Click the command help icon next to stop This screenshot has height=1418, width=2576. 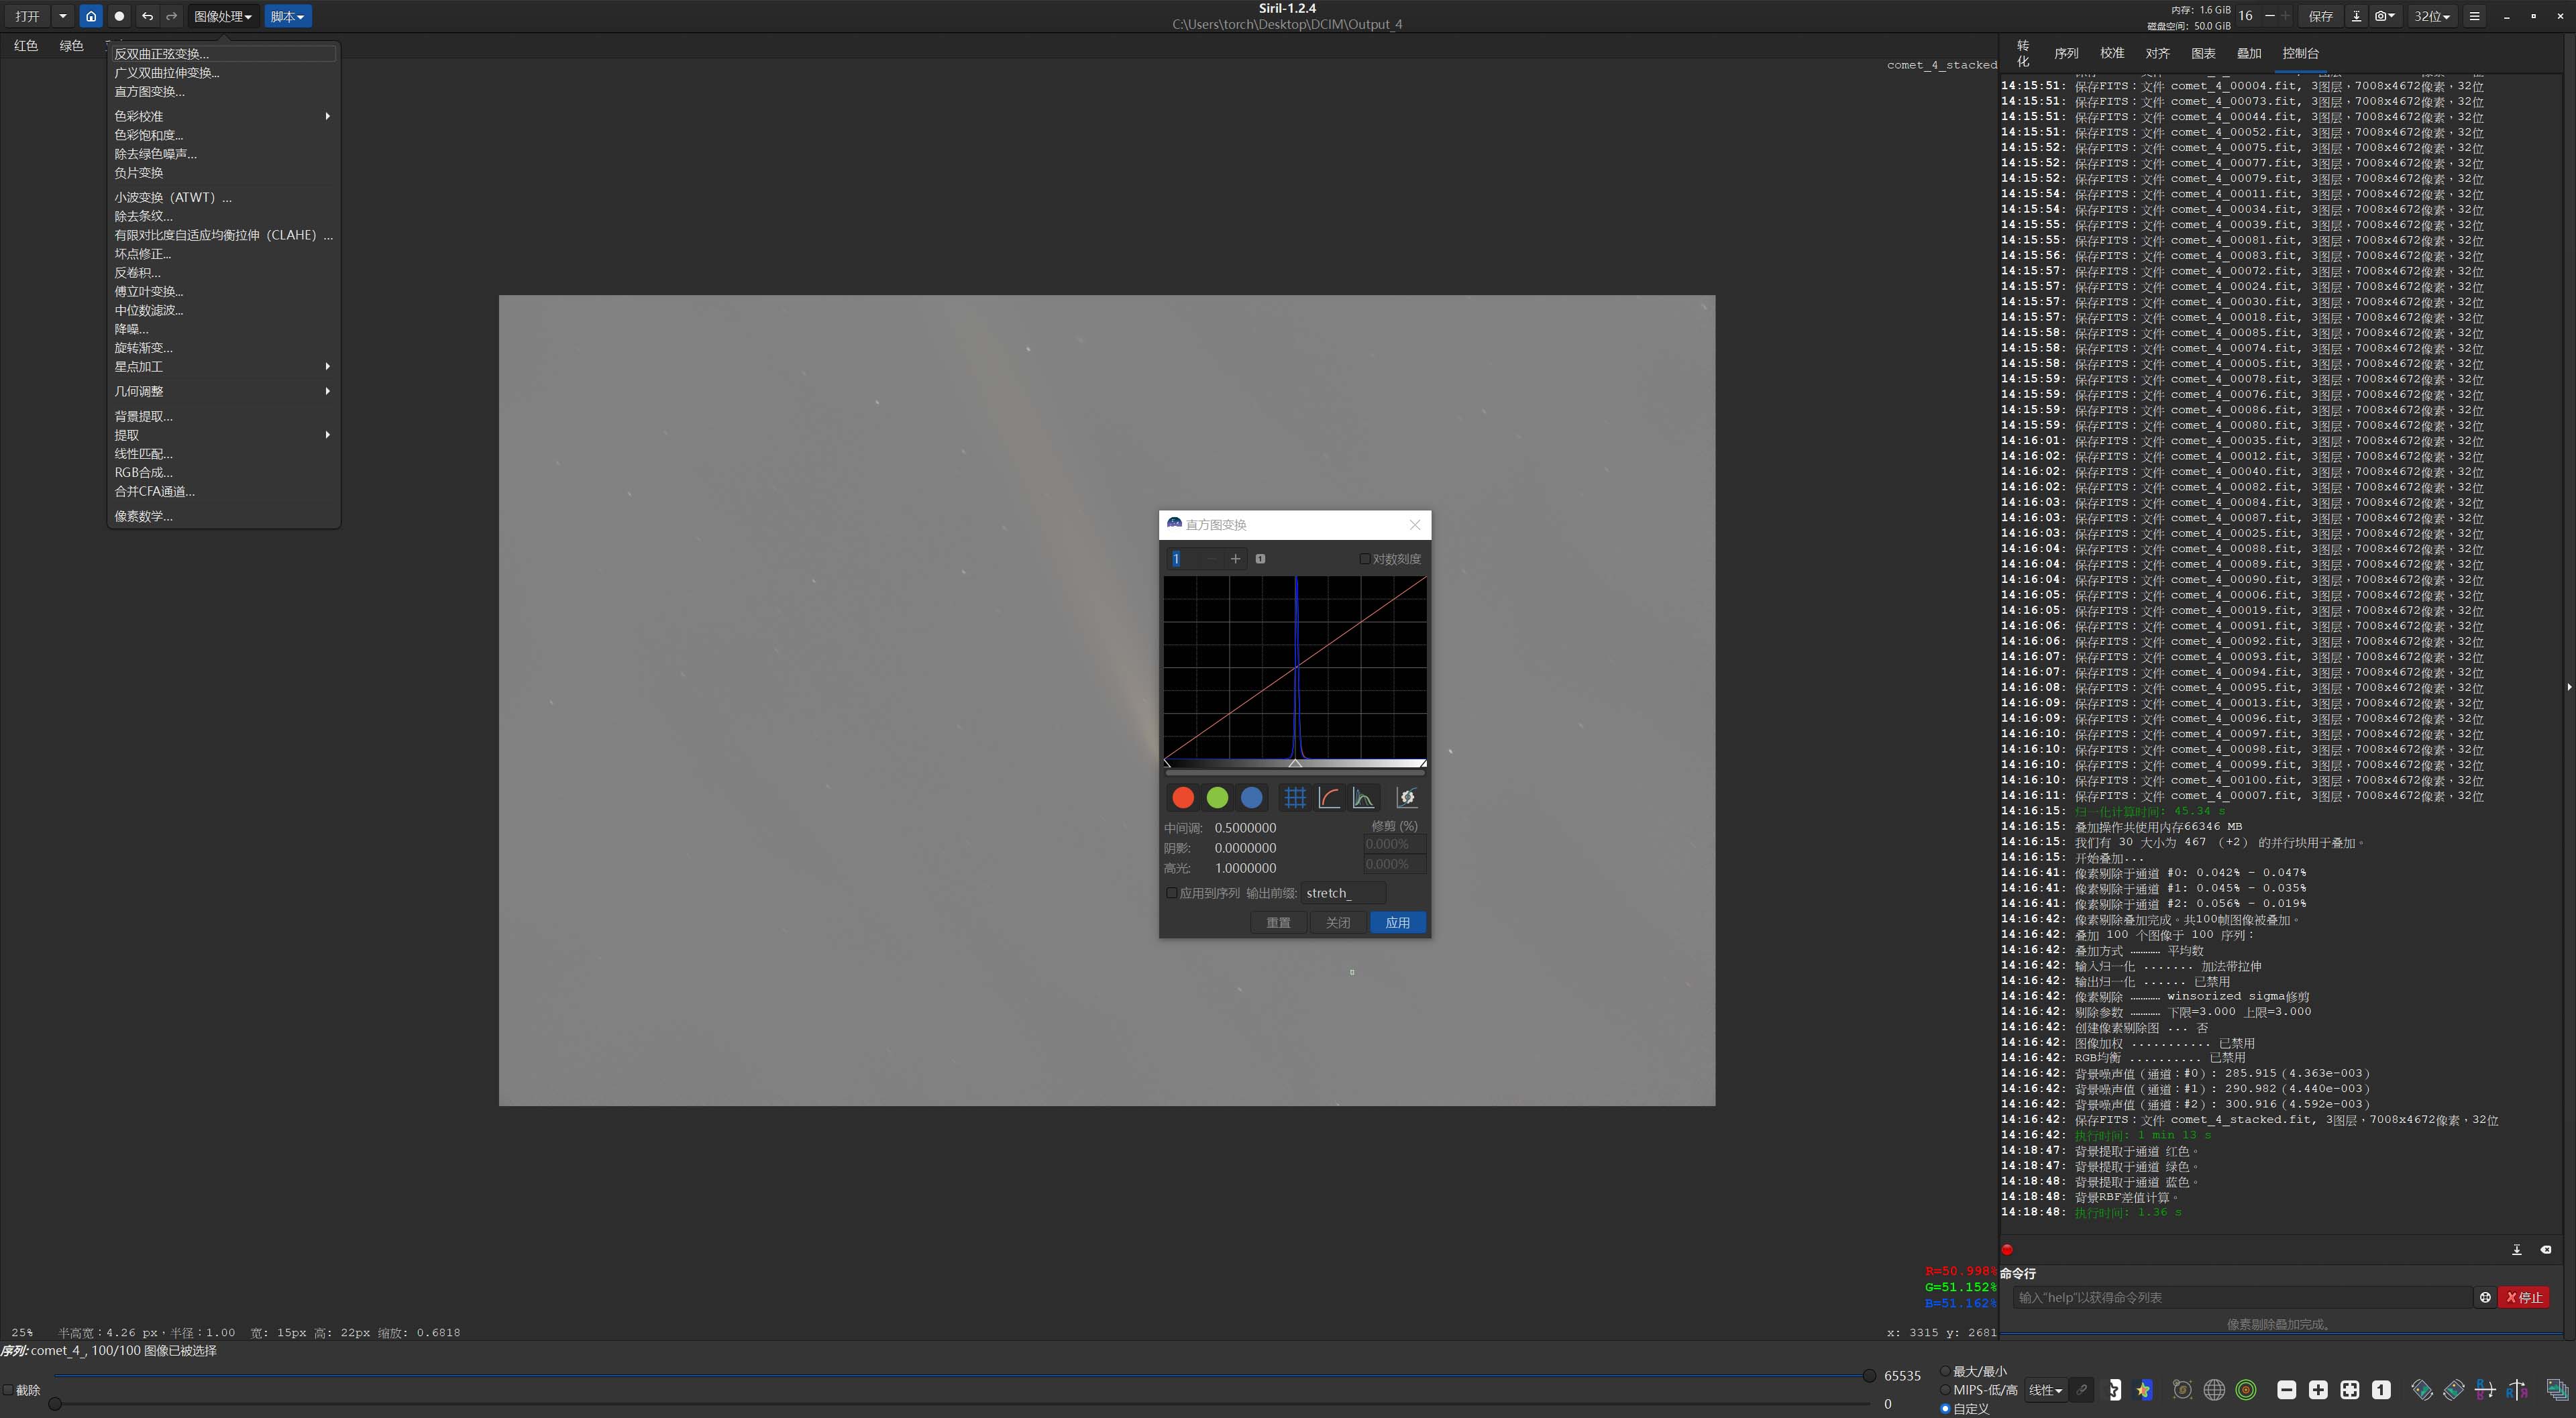pos(2485,1298)
